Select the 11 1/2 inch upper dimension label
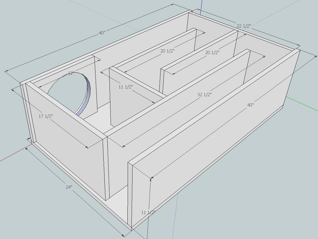 (x=126, y=87)
